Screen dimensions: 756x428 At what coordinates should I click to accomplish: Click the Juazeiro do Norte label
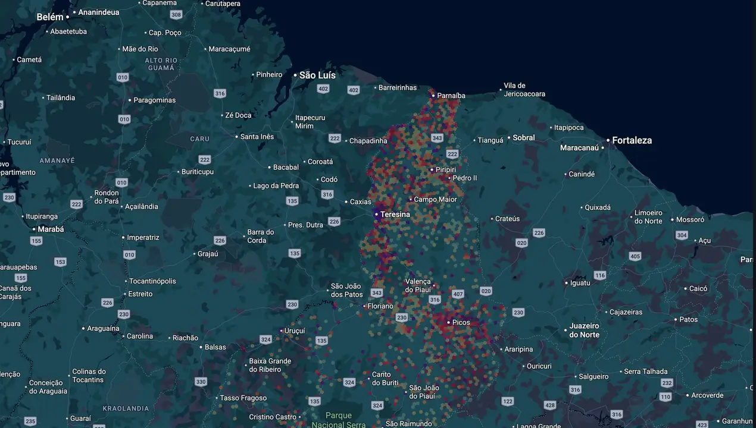click(585, 331)
